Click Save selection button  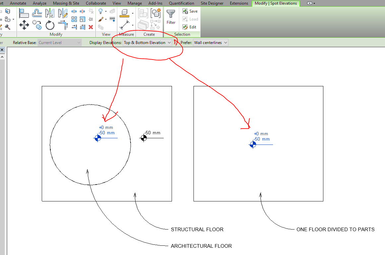(x=190, y=11)
